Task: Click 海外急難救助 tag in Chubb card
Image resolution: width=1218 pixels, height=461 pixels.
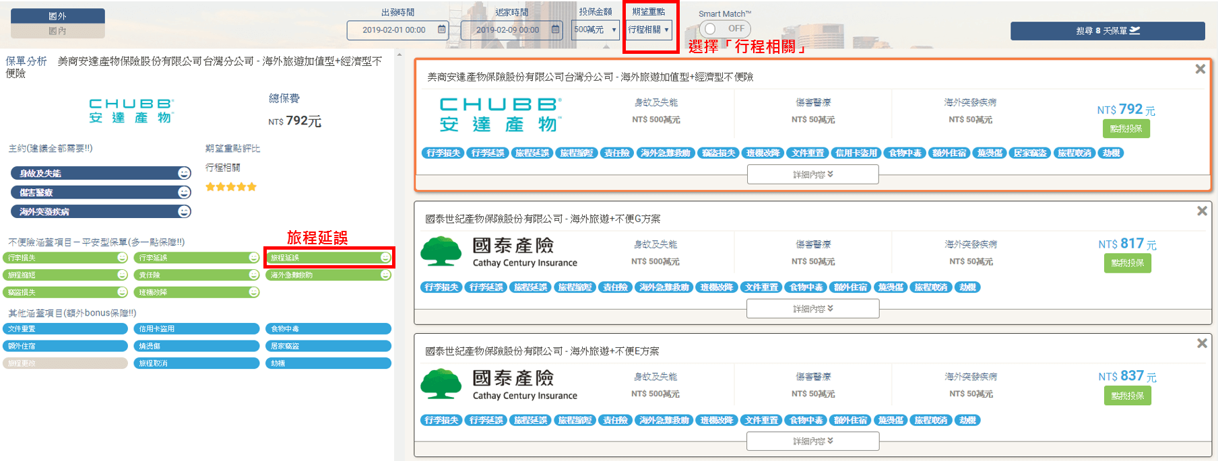Action: click(666, 153)
